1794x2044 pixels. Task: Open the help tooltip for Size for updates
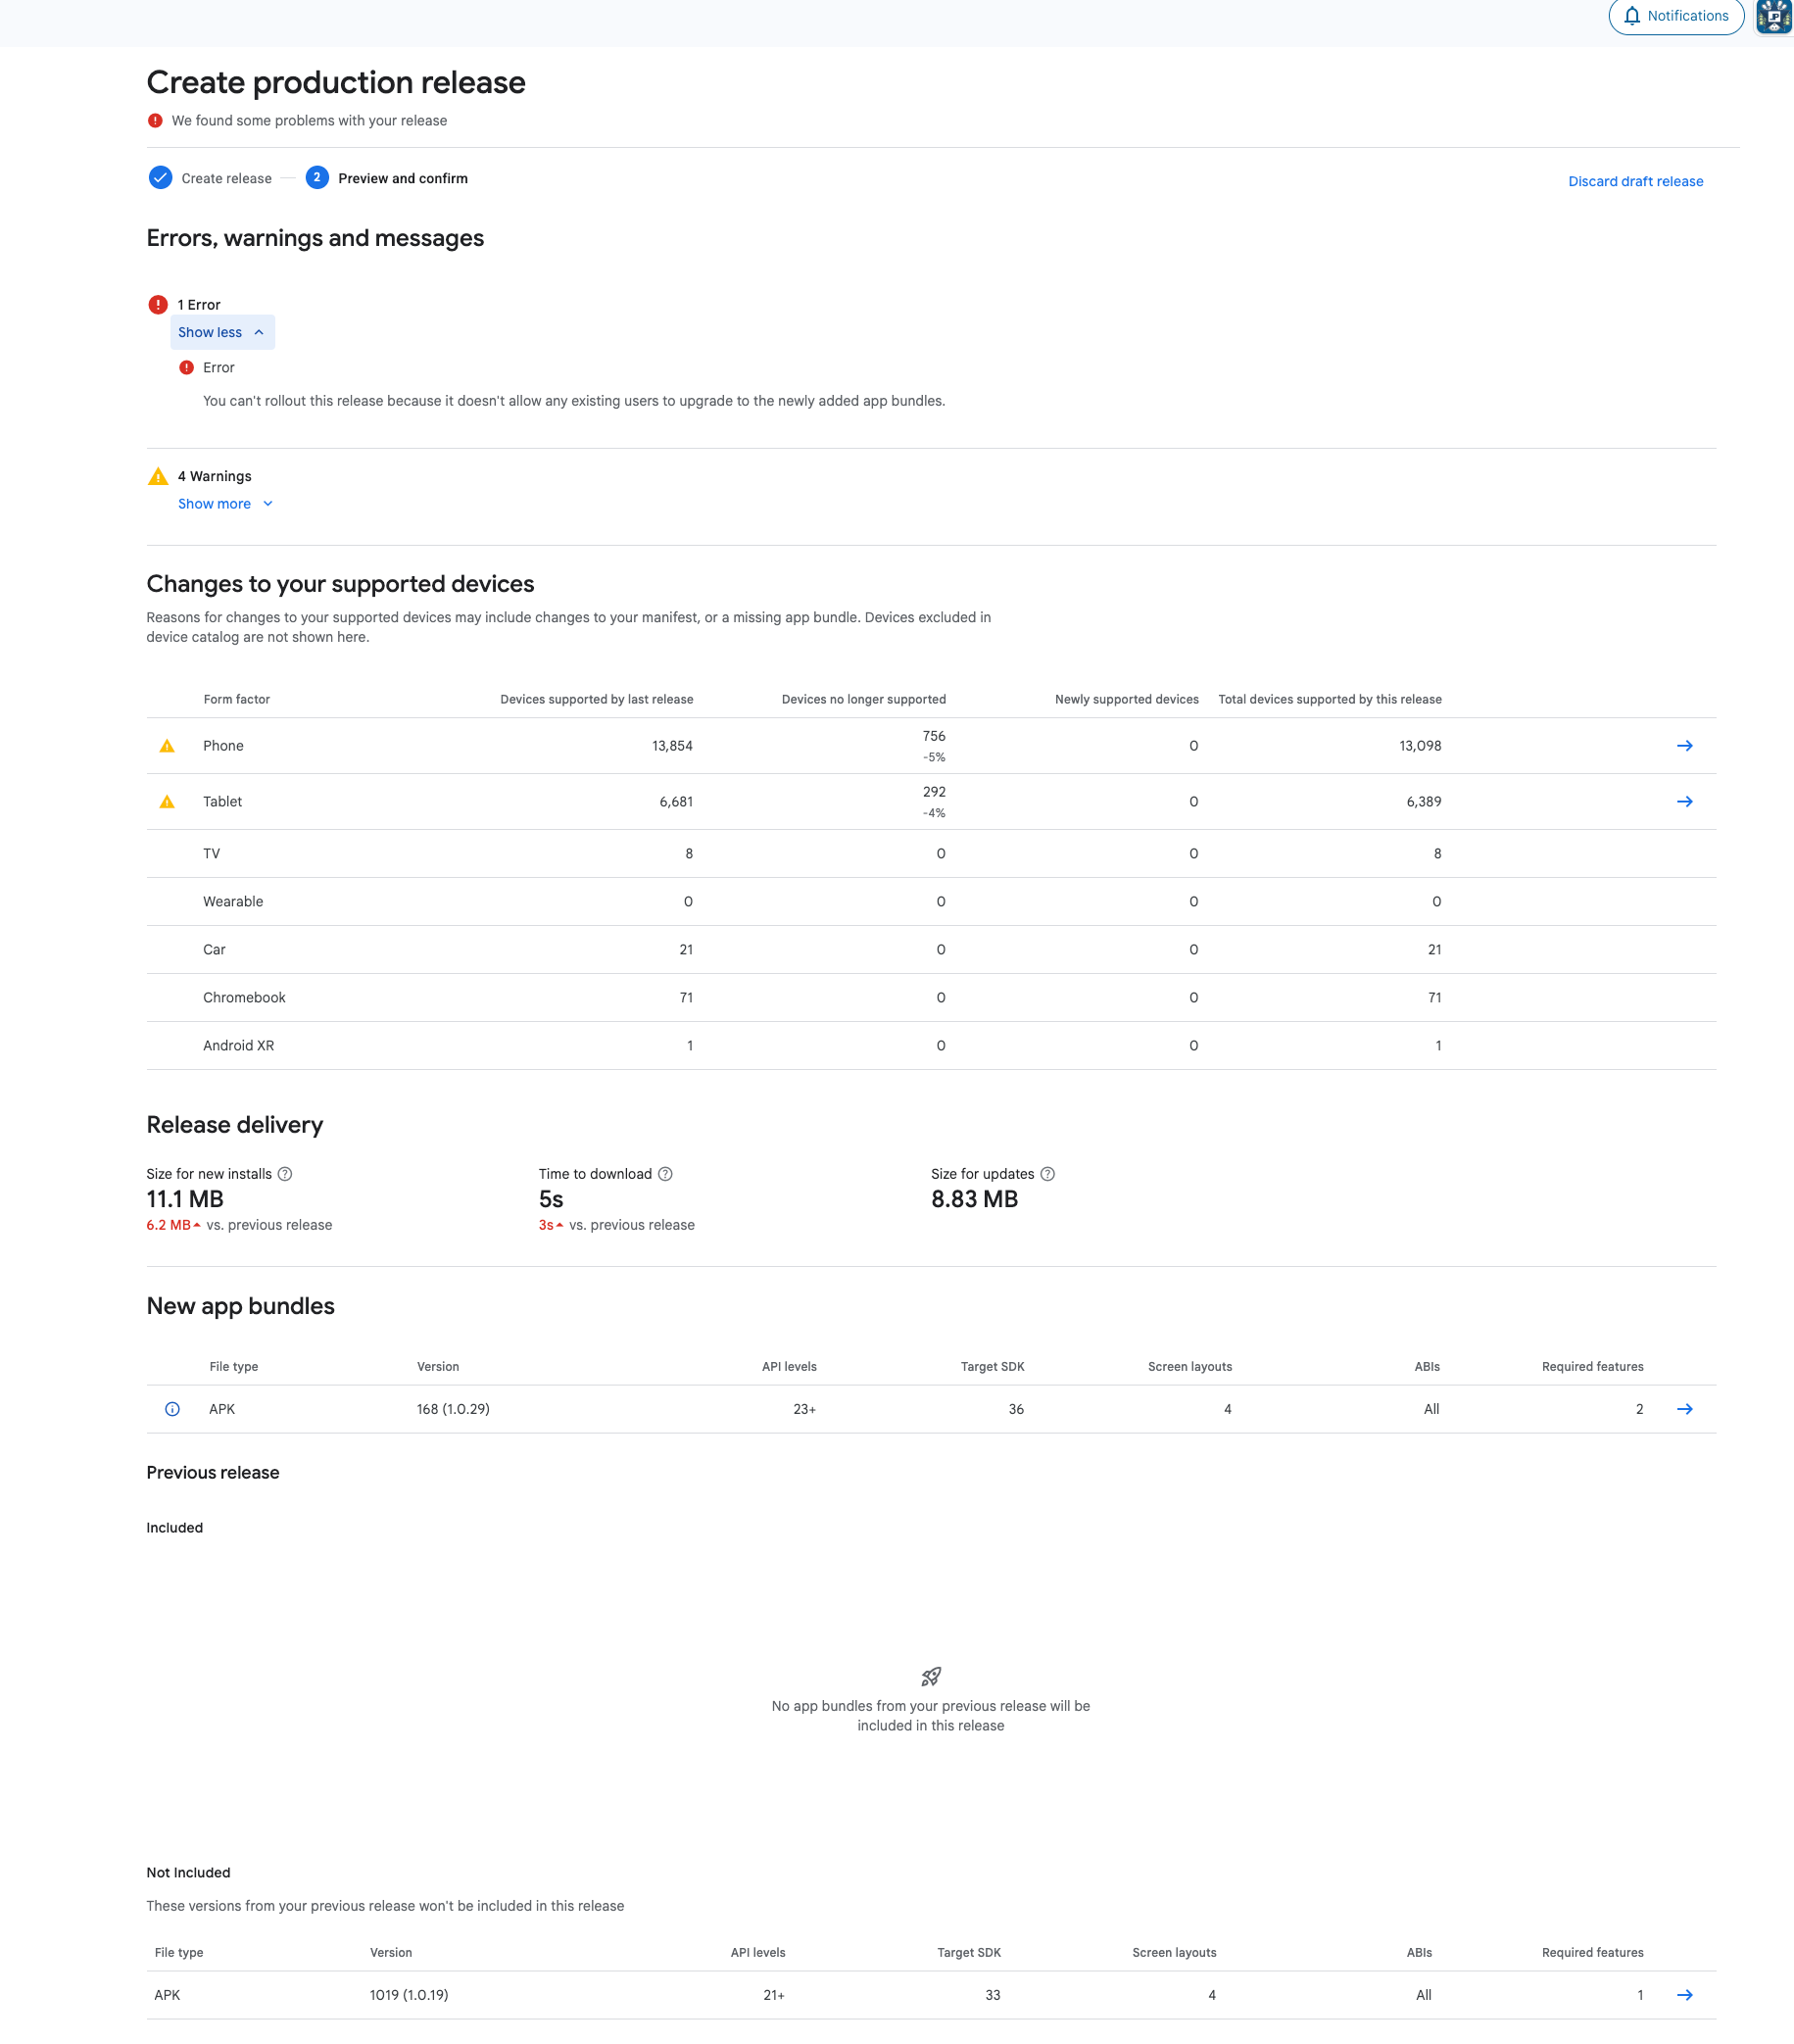pyautogui.click(x=1048, y=1173)
